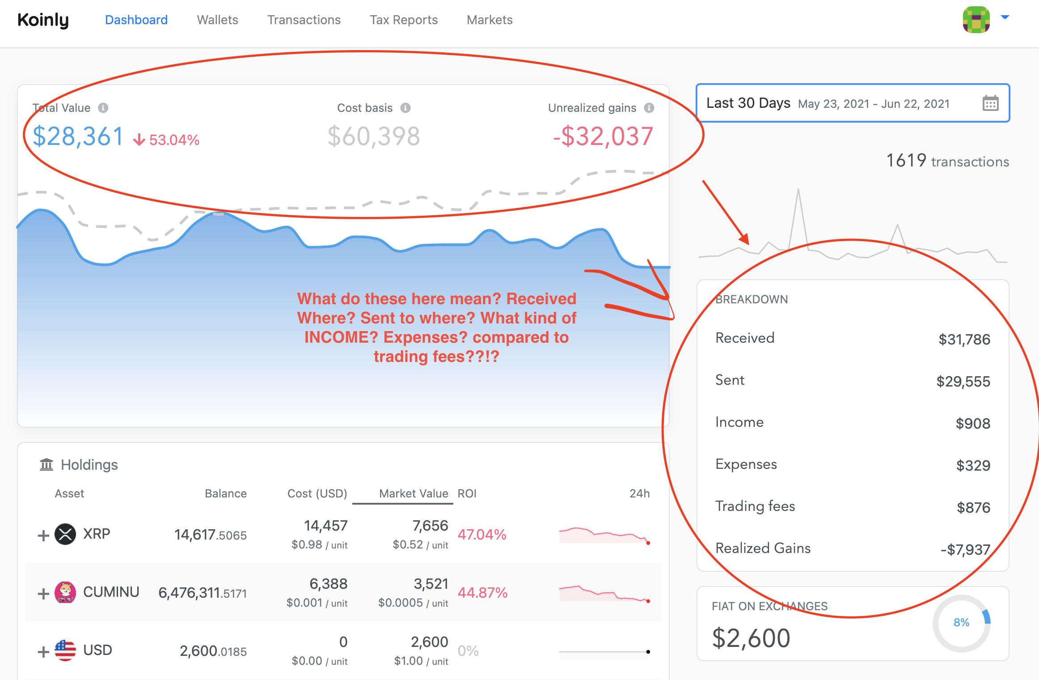Sort holdings by Cost (USD) column
This screenshot has height=680, width=1039.
pyautogui.click(x=317, y=493)
